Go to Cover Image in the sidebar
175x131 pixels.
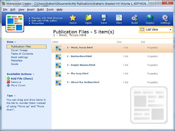(x=19, y=50)
